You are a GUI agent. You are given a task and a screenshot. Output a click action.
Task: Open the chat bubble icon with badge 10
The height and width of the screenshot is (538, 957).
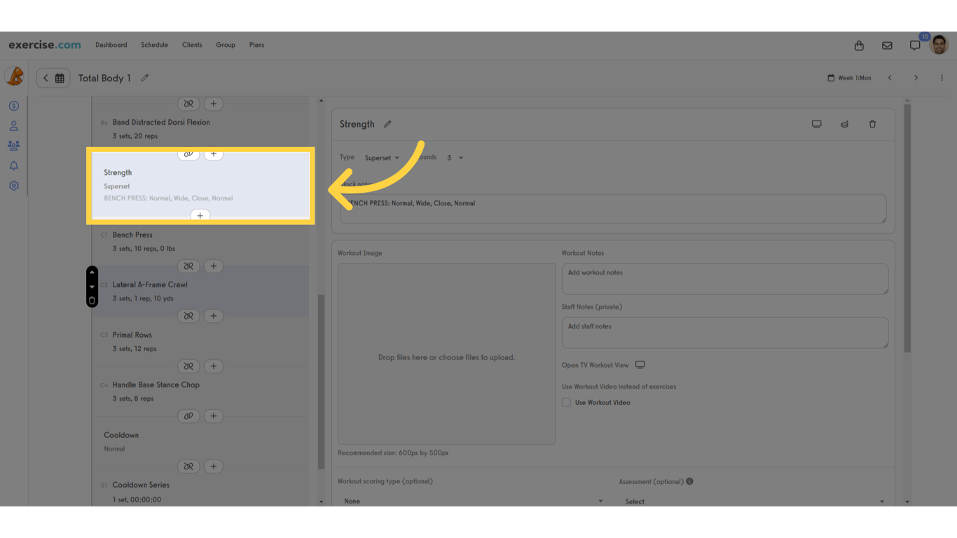point(915,45)
